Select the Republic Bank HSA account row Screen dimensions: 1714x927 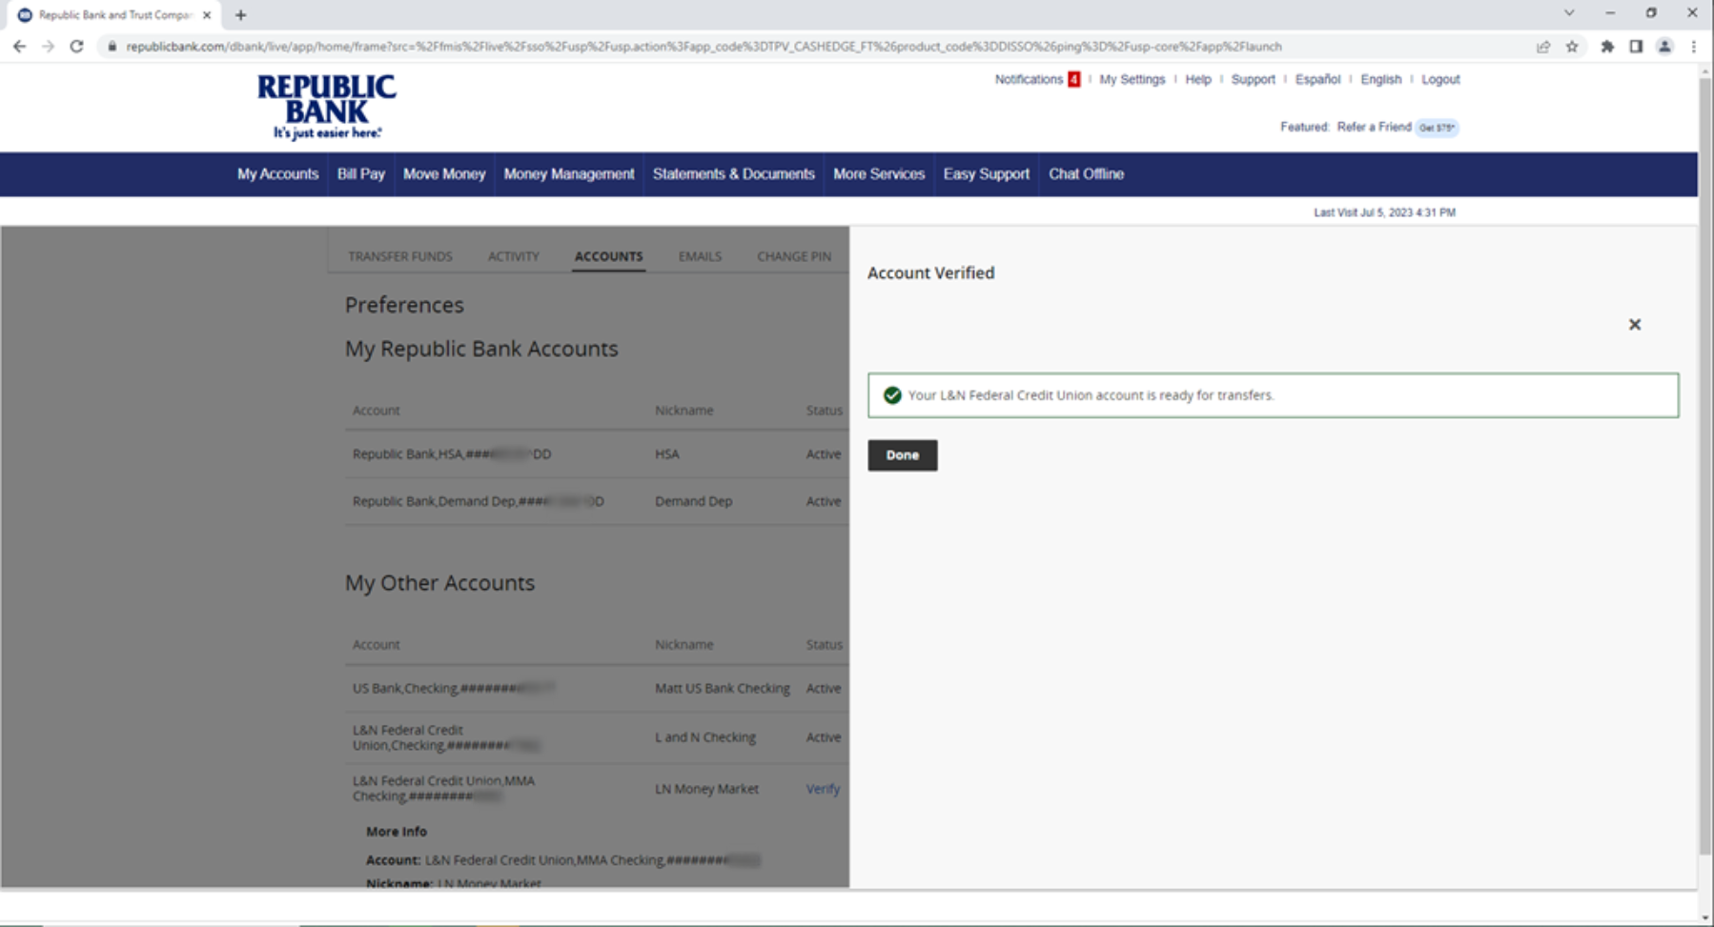click(x=597, y=454)
